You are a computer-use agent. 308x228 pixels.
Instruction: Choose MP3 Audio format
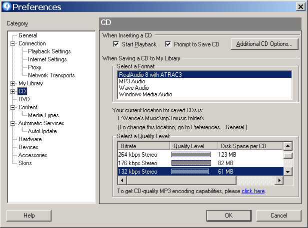tap(204, 81)
